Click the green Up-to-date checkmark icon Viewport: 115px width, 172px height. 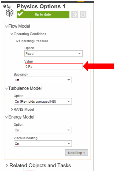tap(20, 14)
